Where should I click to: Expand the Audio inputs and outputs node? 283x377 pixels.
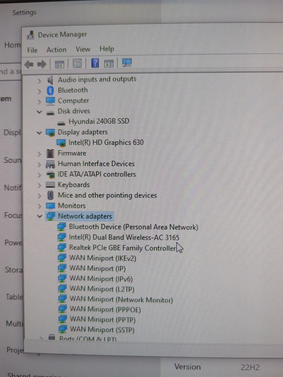pyautogui.click(x=39, y=81)
